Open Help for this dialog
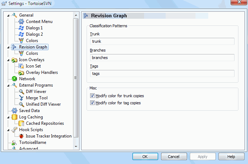The width and height of the screenshot is (248, 164). 231,157
